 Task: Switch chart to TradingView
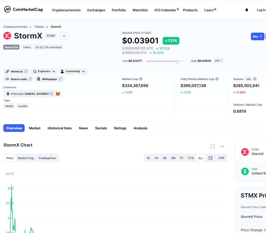47,158
